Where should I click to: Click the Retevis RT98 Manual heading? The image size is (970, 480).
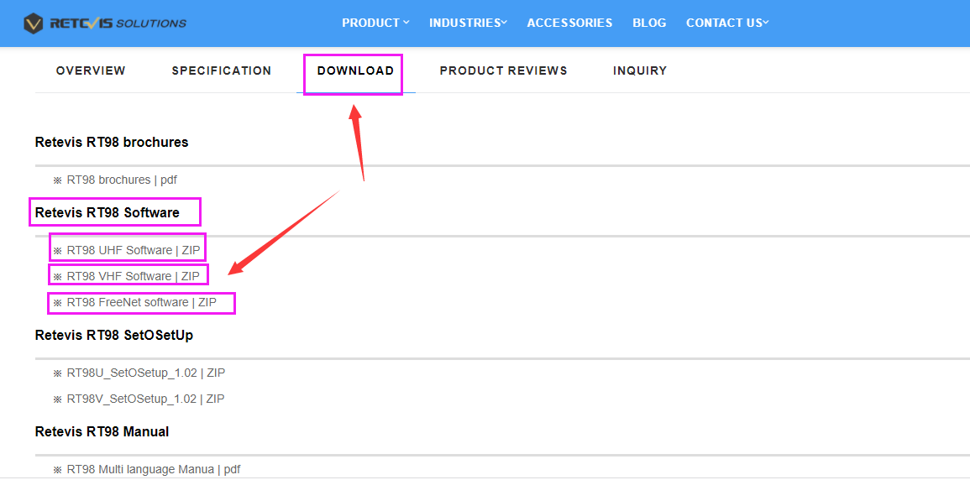coord(102,431)
